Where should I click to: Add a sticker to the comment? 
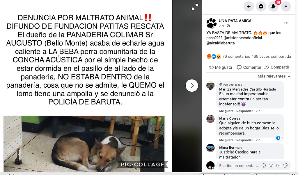point(285,165)
